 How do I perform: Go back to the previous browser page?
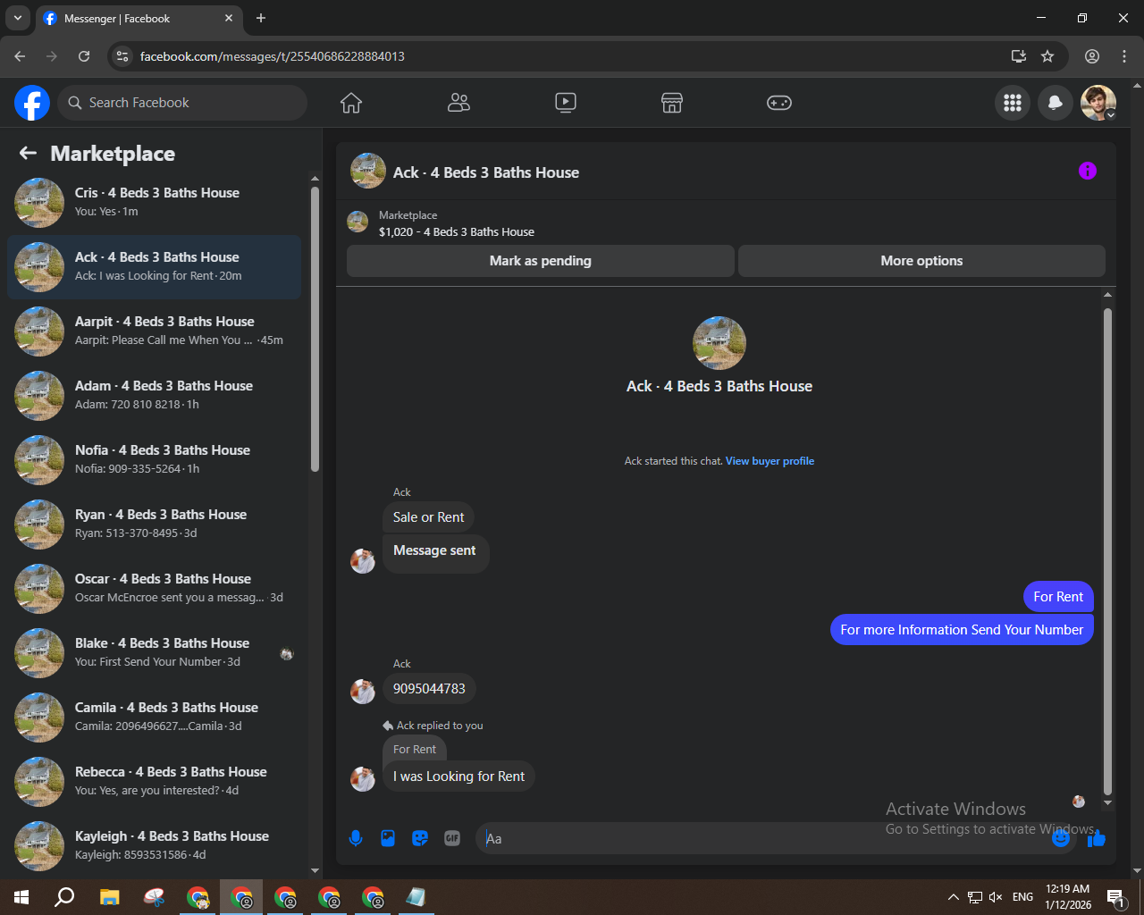coord(20,56)
